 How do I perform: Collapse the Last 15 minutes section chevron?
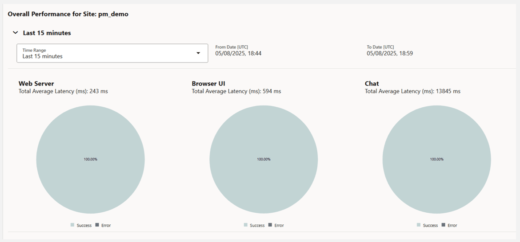tap(15, 33)
